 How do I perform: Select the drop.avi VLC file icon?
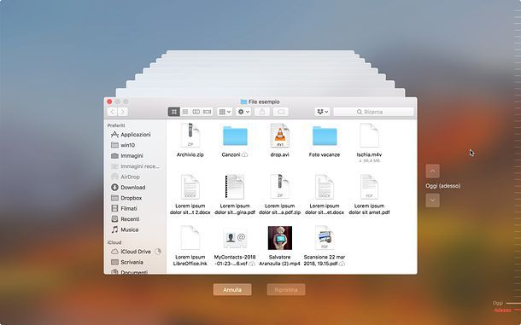coord(280,135)
